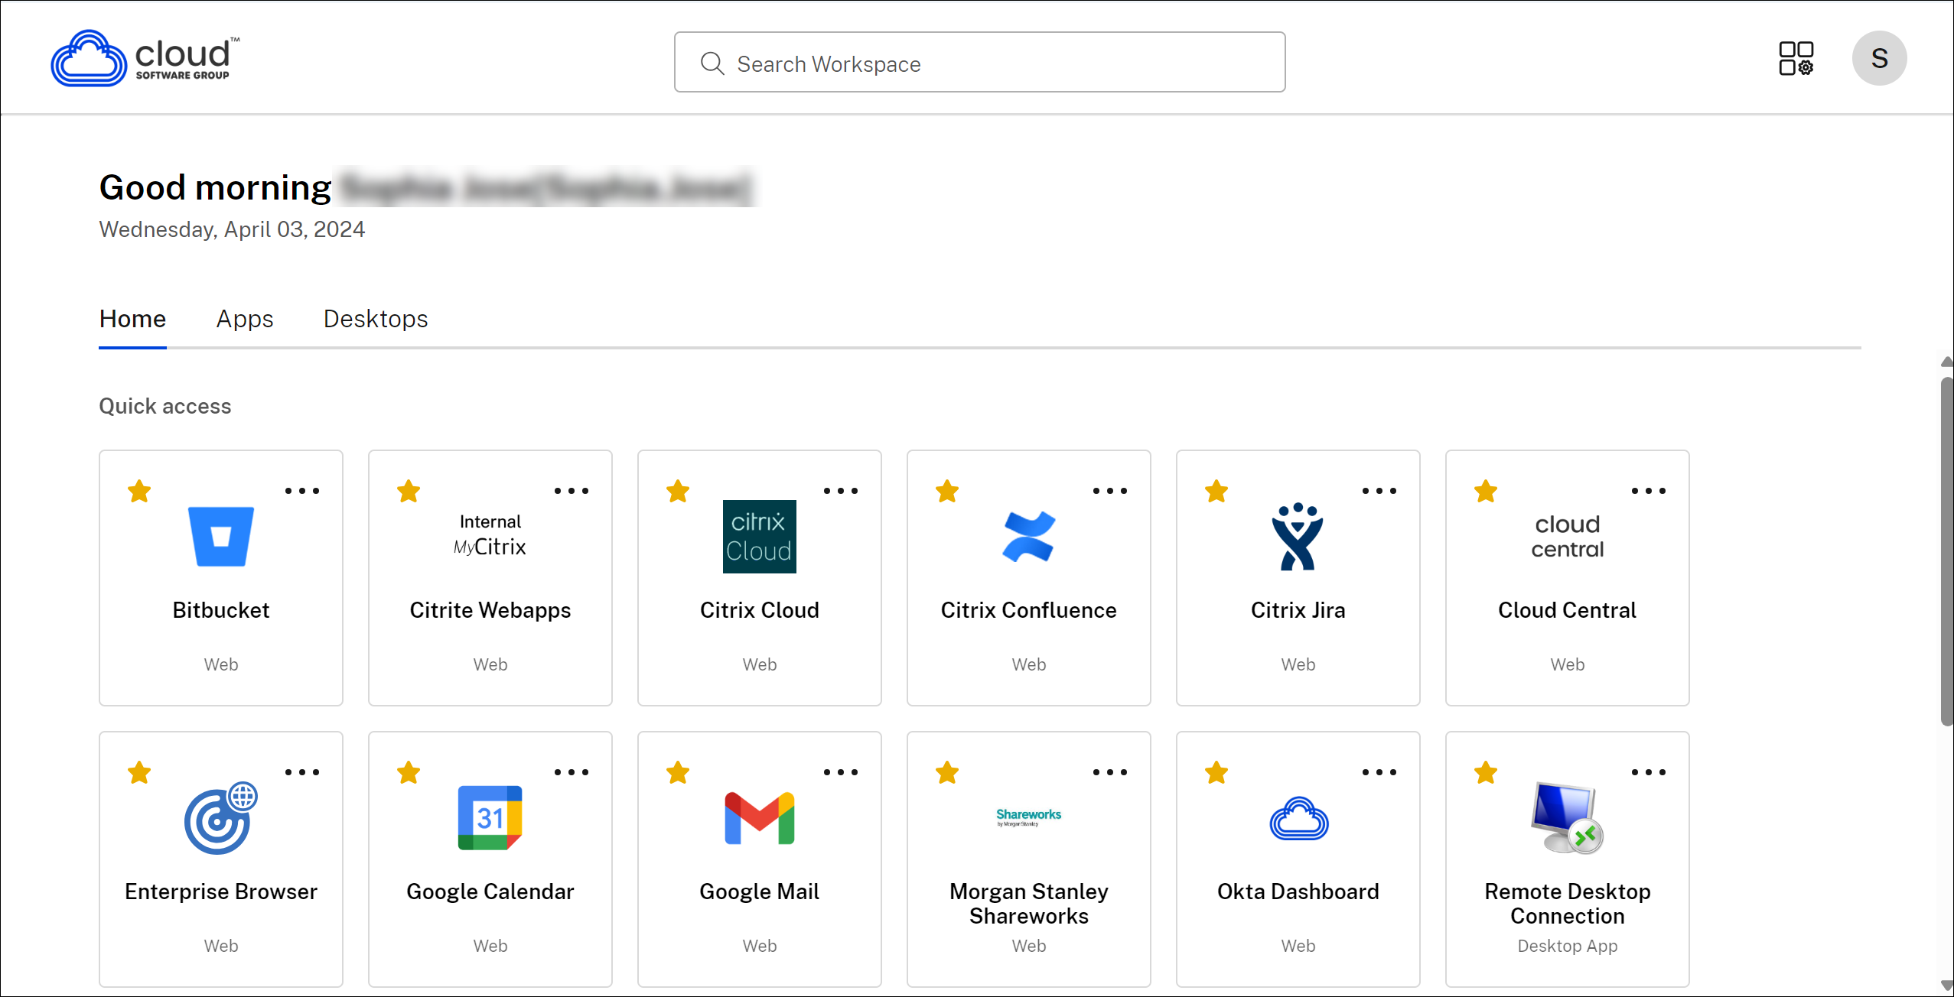1954x997 pixels.
Task: Open the Google Calendar icon
Action: [490, 817]
